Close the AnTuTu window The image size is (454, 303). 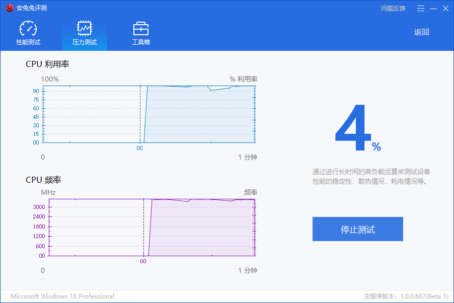445,9
